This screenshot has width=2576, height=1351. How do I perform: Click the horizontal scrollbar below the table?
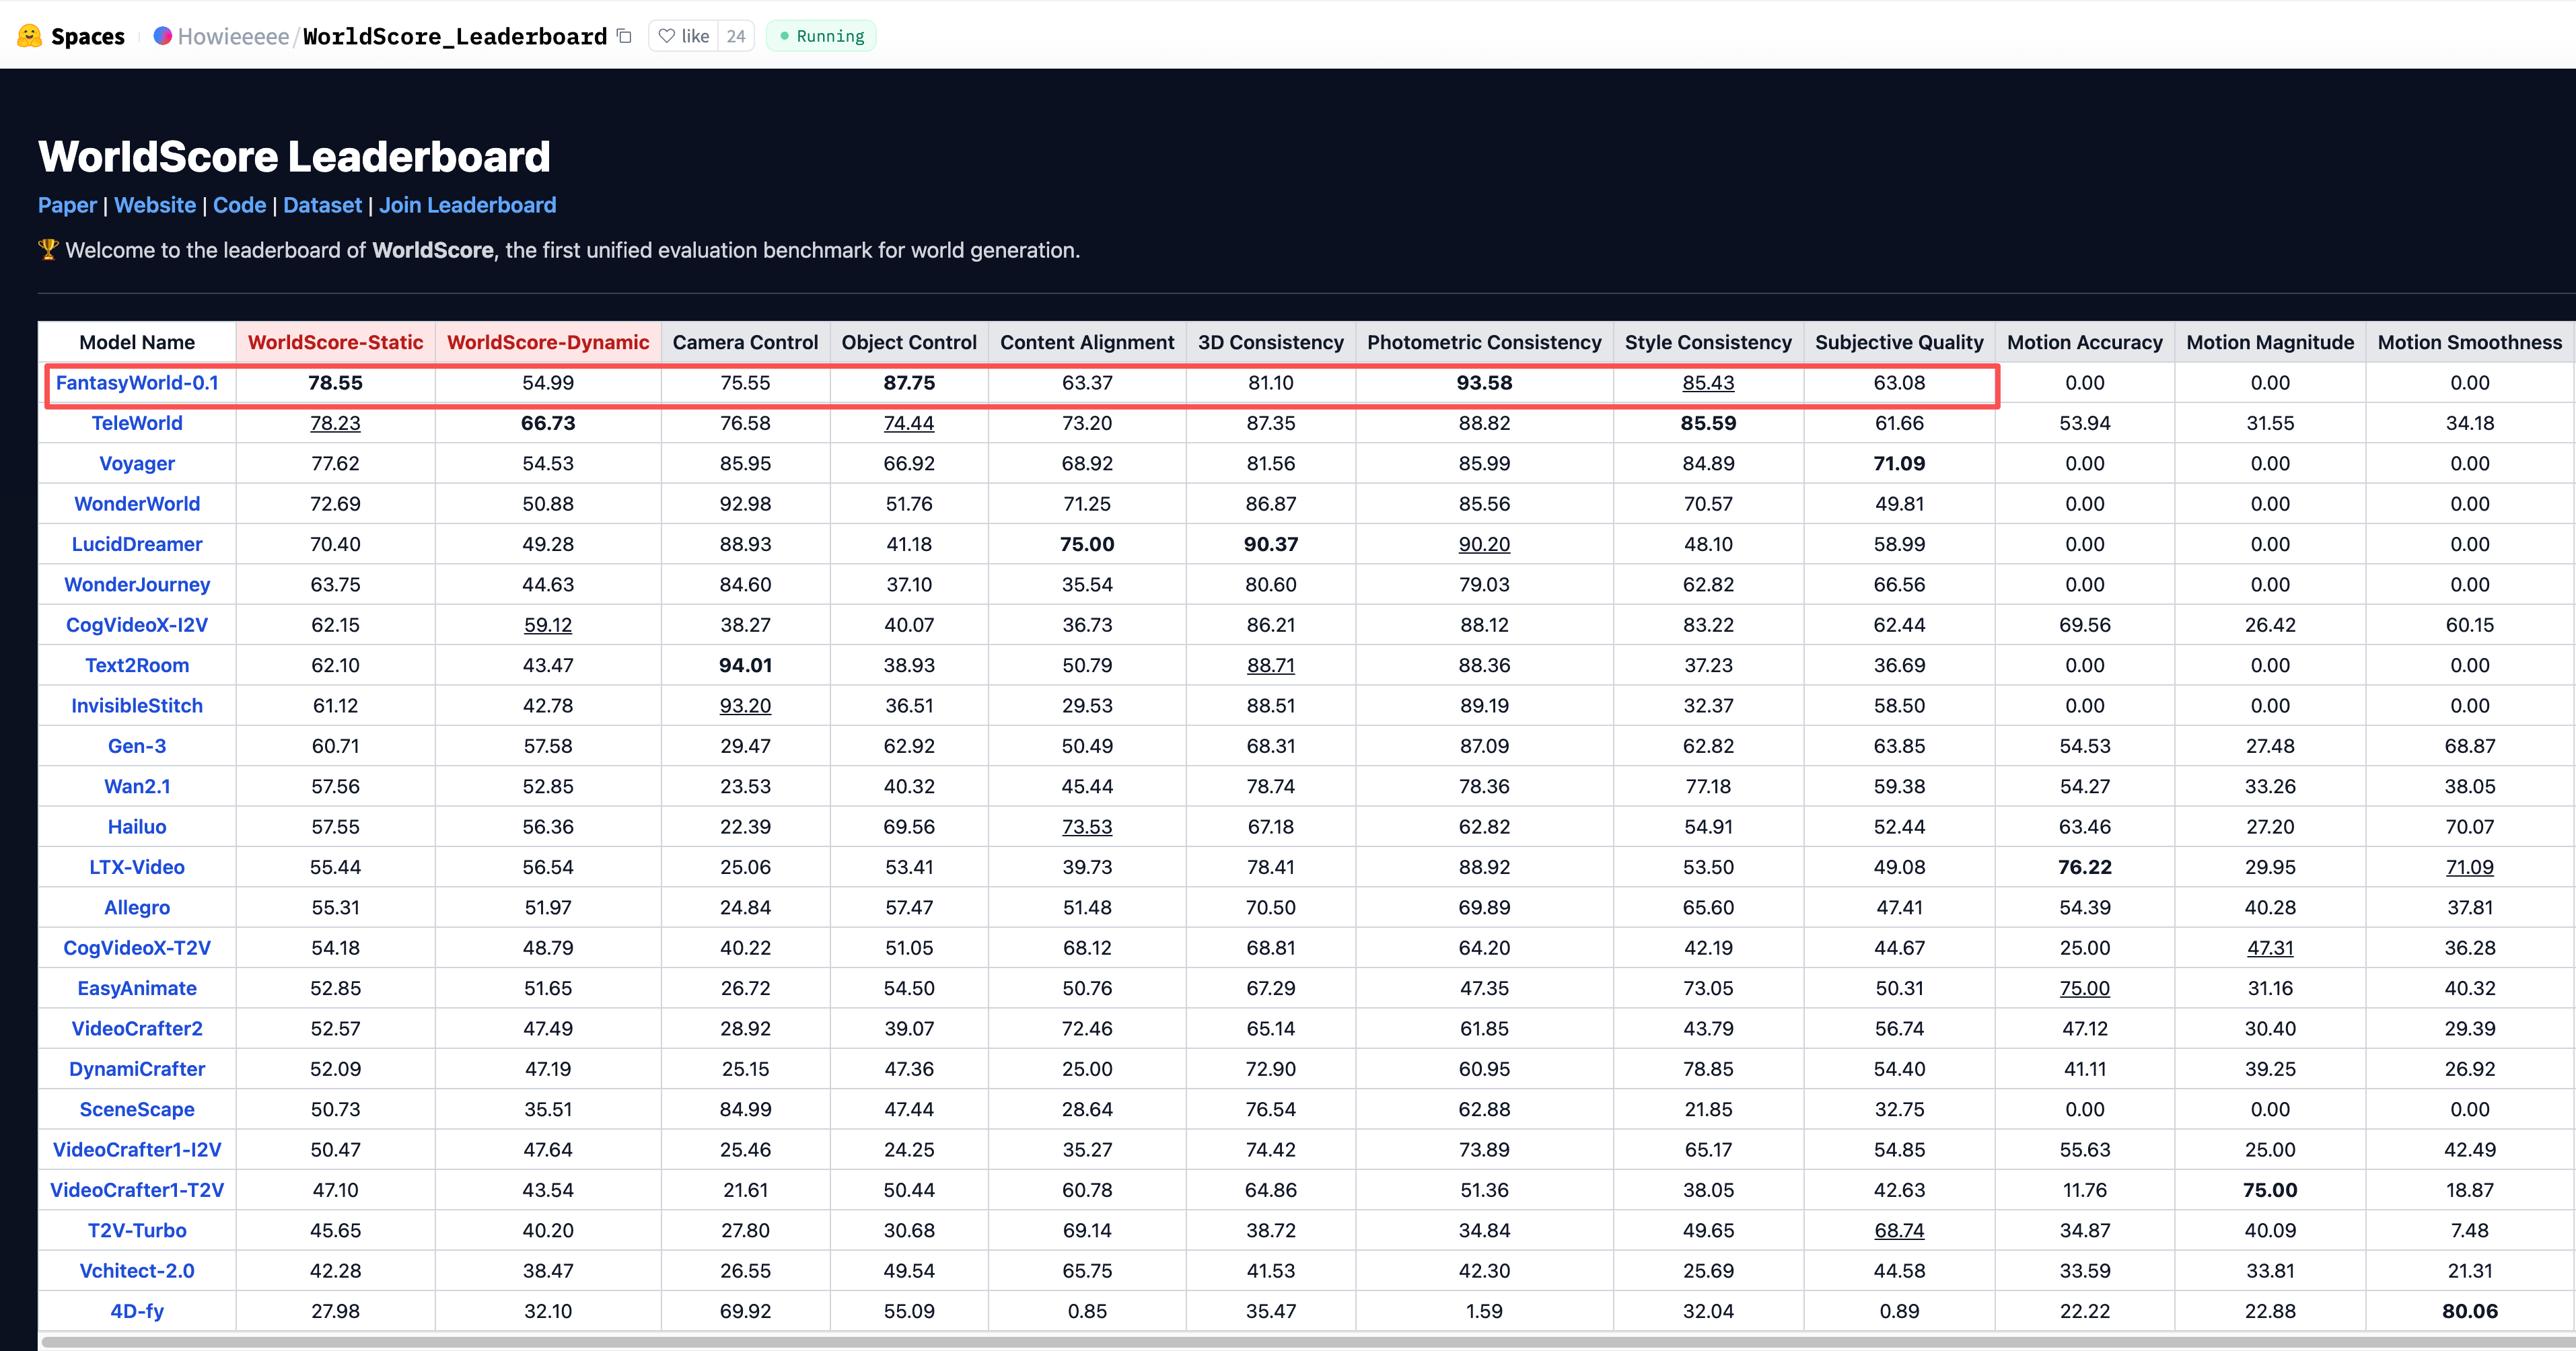(1300, 1342)
